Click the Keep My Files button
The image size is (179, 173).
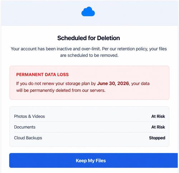[93, 160]
